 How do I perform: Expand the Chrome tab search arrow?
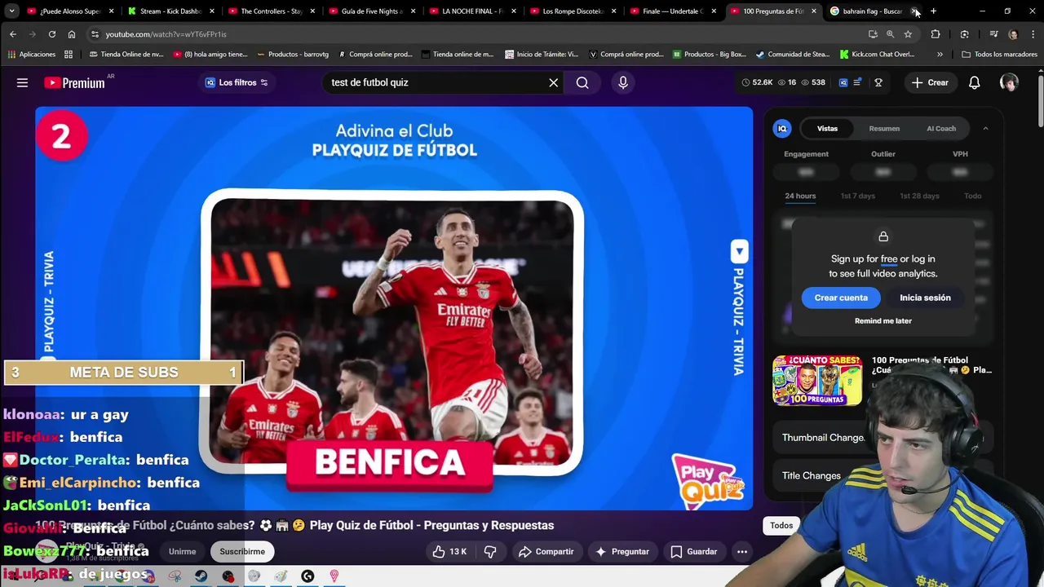pos(11,11)
